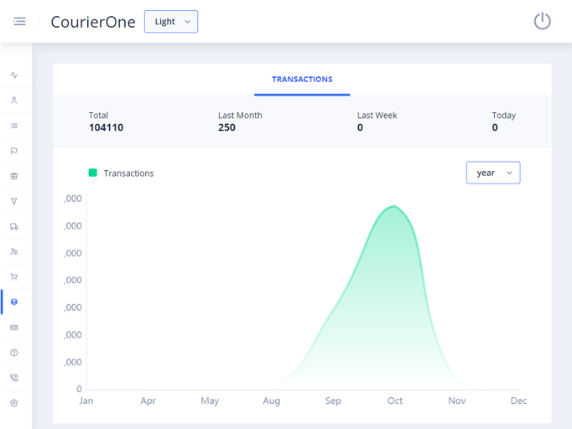Open the credit card sidebar icon
This screenshot has height=429, width=572.
[14, 328]
